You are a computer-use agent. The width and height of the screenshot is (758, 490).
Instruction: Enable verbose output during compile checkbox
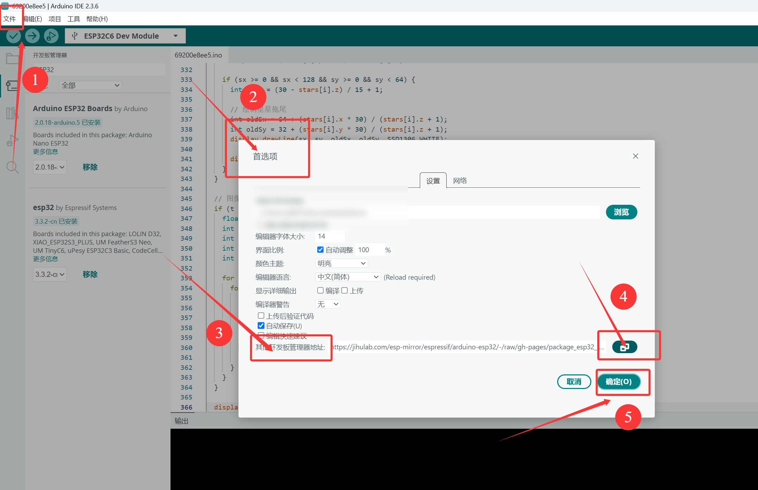320,290
